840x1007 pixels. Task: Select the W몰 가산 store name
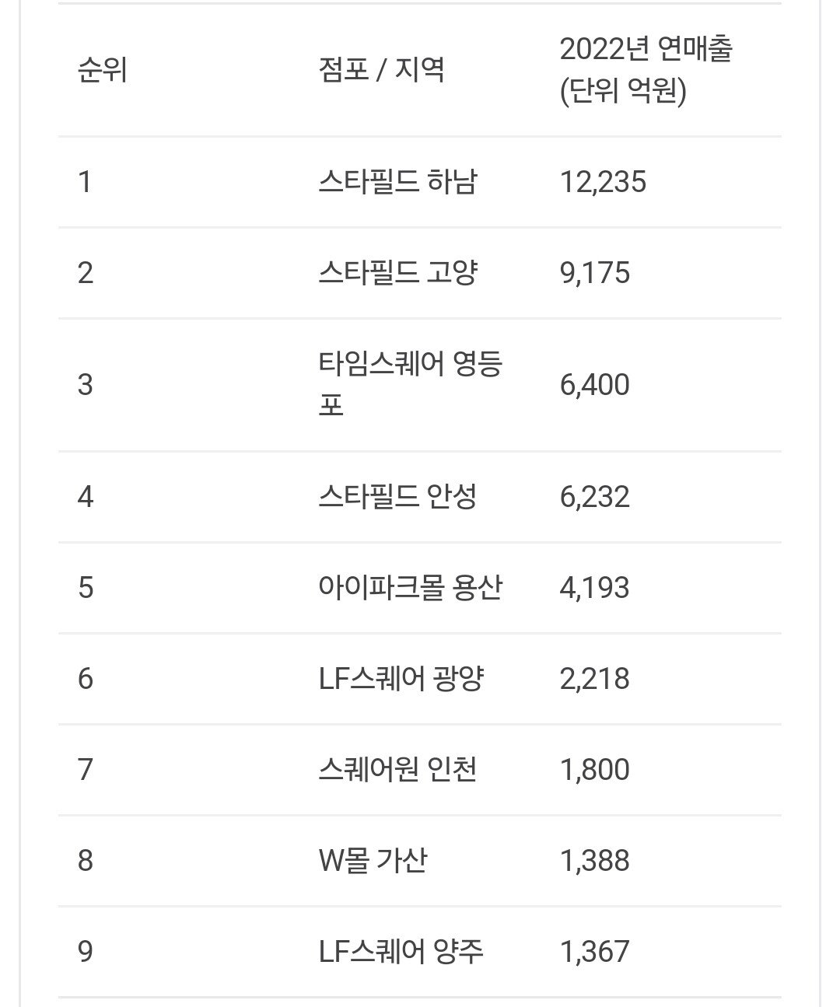pyautogui.click(x=373, y=860)
